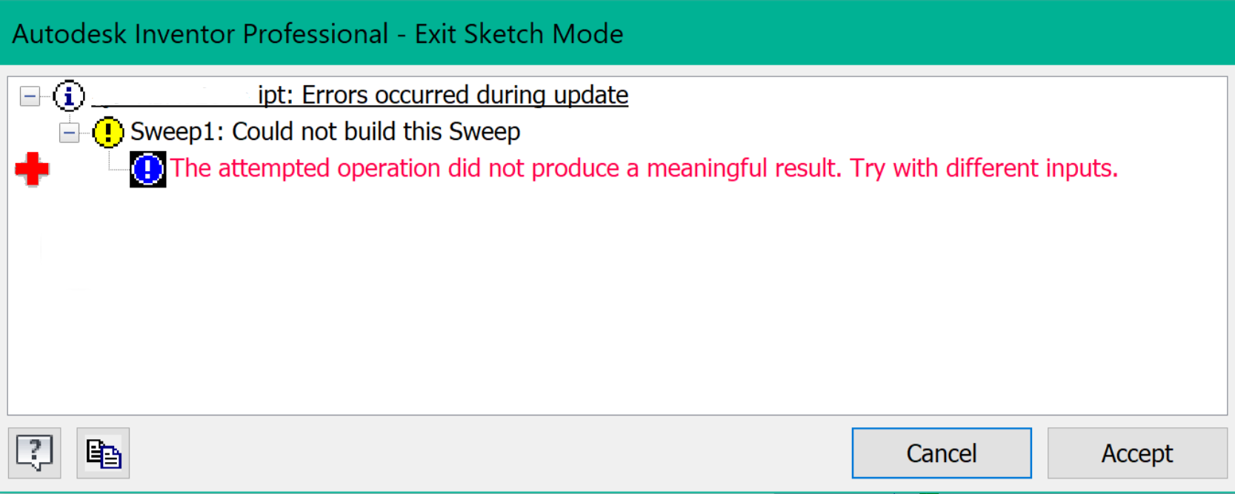Click the copy-to-clipboard icon
1235x494 pixels.
pos(103,453)
